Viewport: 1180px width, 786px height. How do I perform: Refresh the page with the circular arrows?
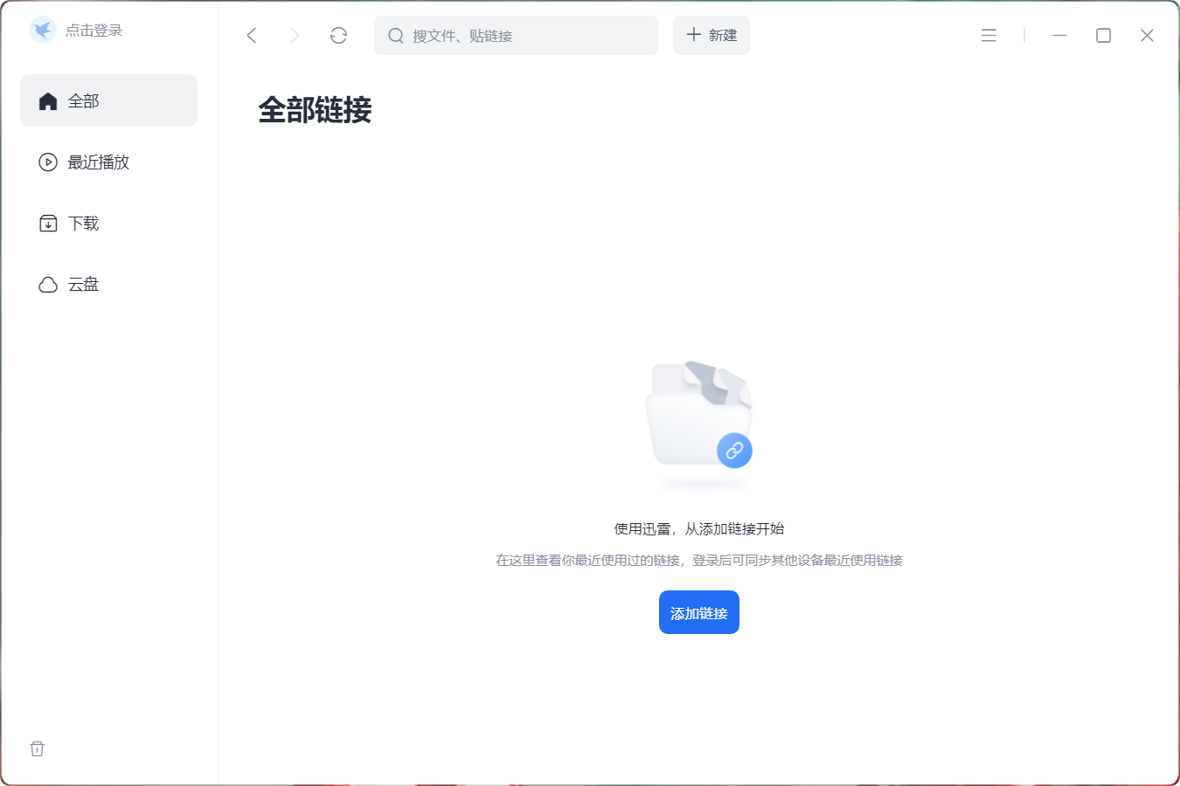pos(338,35)
